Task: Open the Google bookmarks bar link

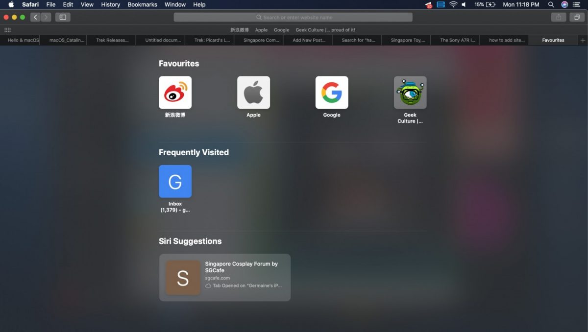Action: [281, 30]
